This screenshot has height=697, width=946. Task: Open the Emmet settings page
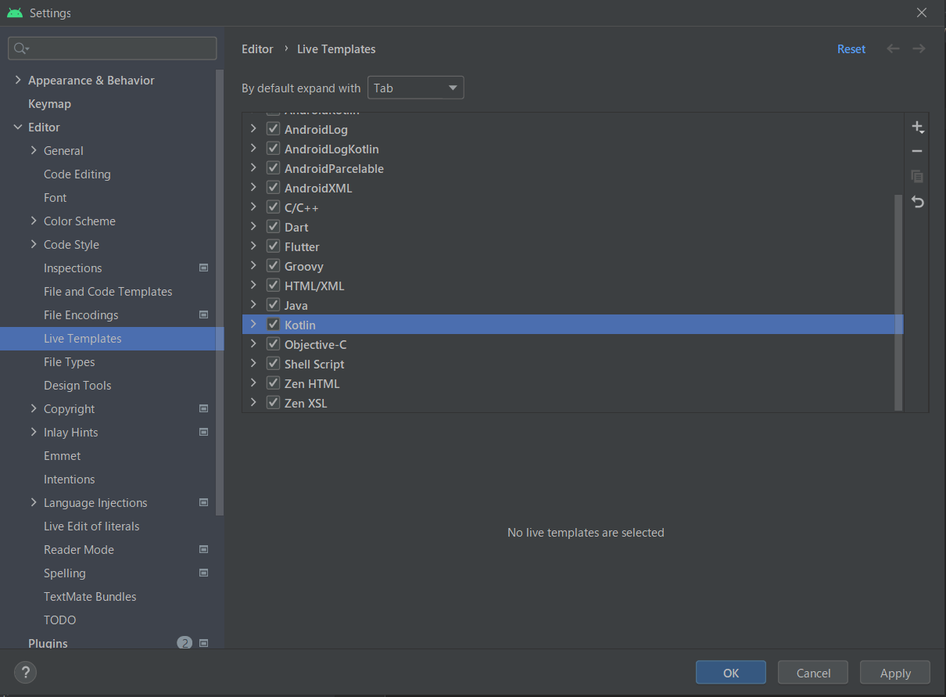tap(63, 455)
